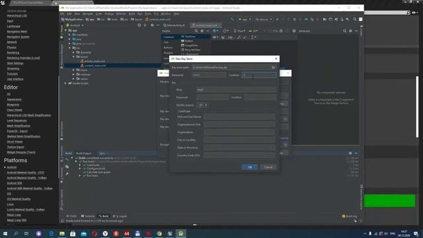Click the City or Locality field

click(x=239, y=139)
